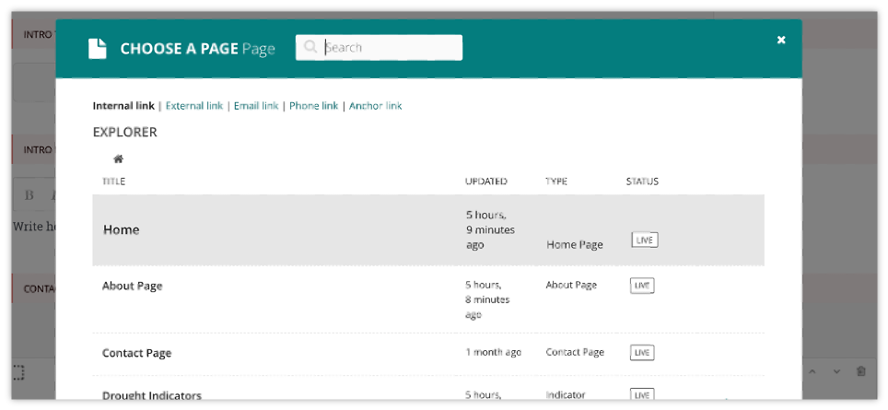This screenshot has width=888, height=410.
Task: Click the move-down chevron in background editor
Action: pyautogui.click(x=836, y=371)
